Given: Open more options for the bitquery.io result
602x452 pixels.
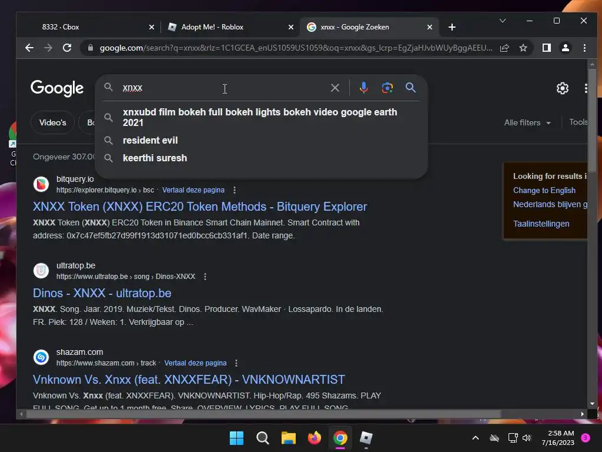Looking at the screenshot, I should [x=234, y=190].
